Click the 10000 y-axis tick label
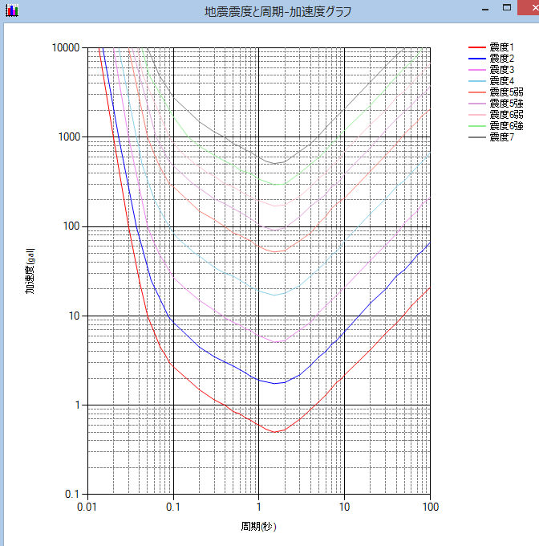This screenshot has width=539, height=546. 65,48
